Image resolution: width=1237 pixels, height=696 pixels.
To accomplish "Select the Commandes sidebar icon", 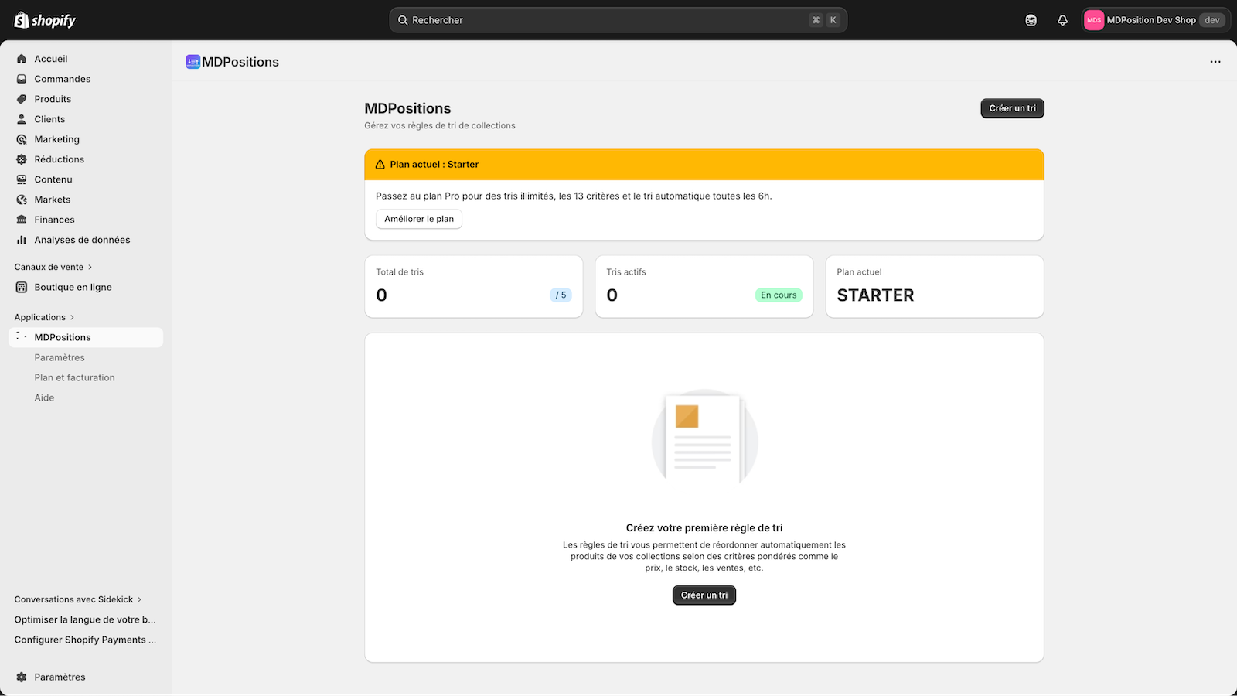I will [22, 78].
